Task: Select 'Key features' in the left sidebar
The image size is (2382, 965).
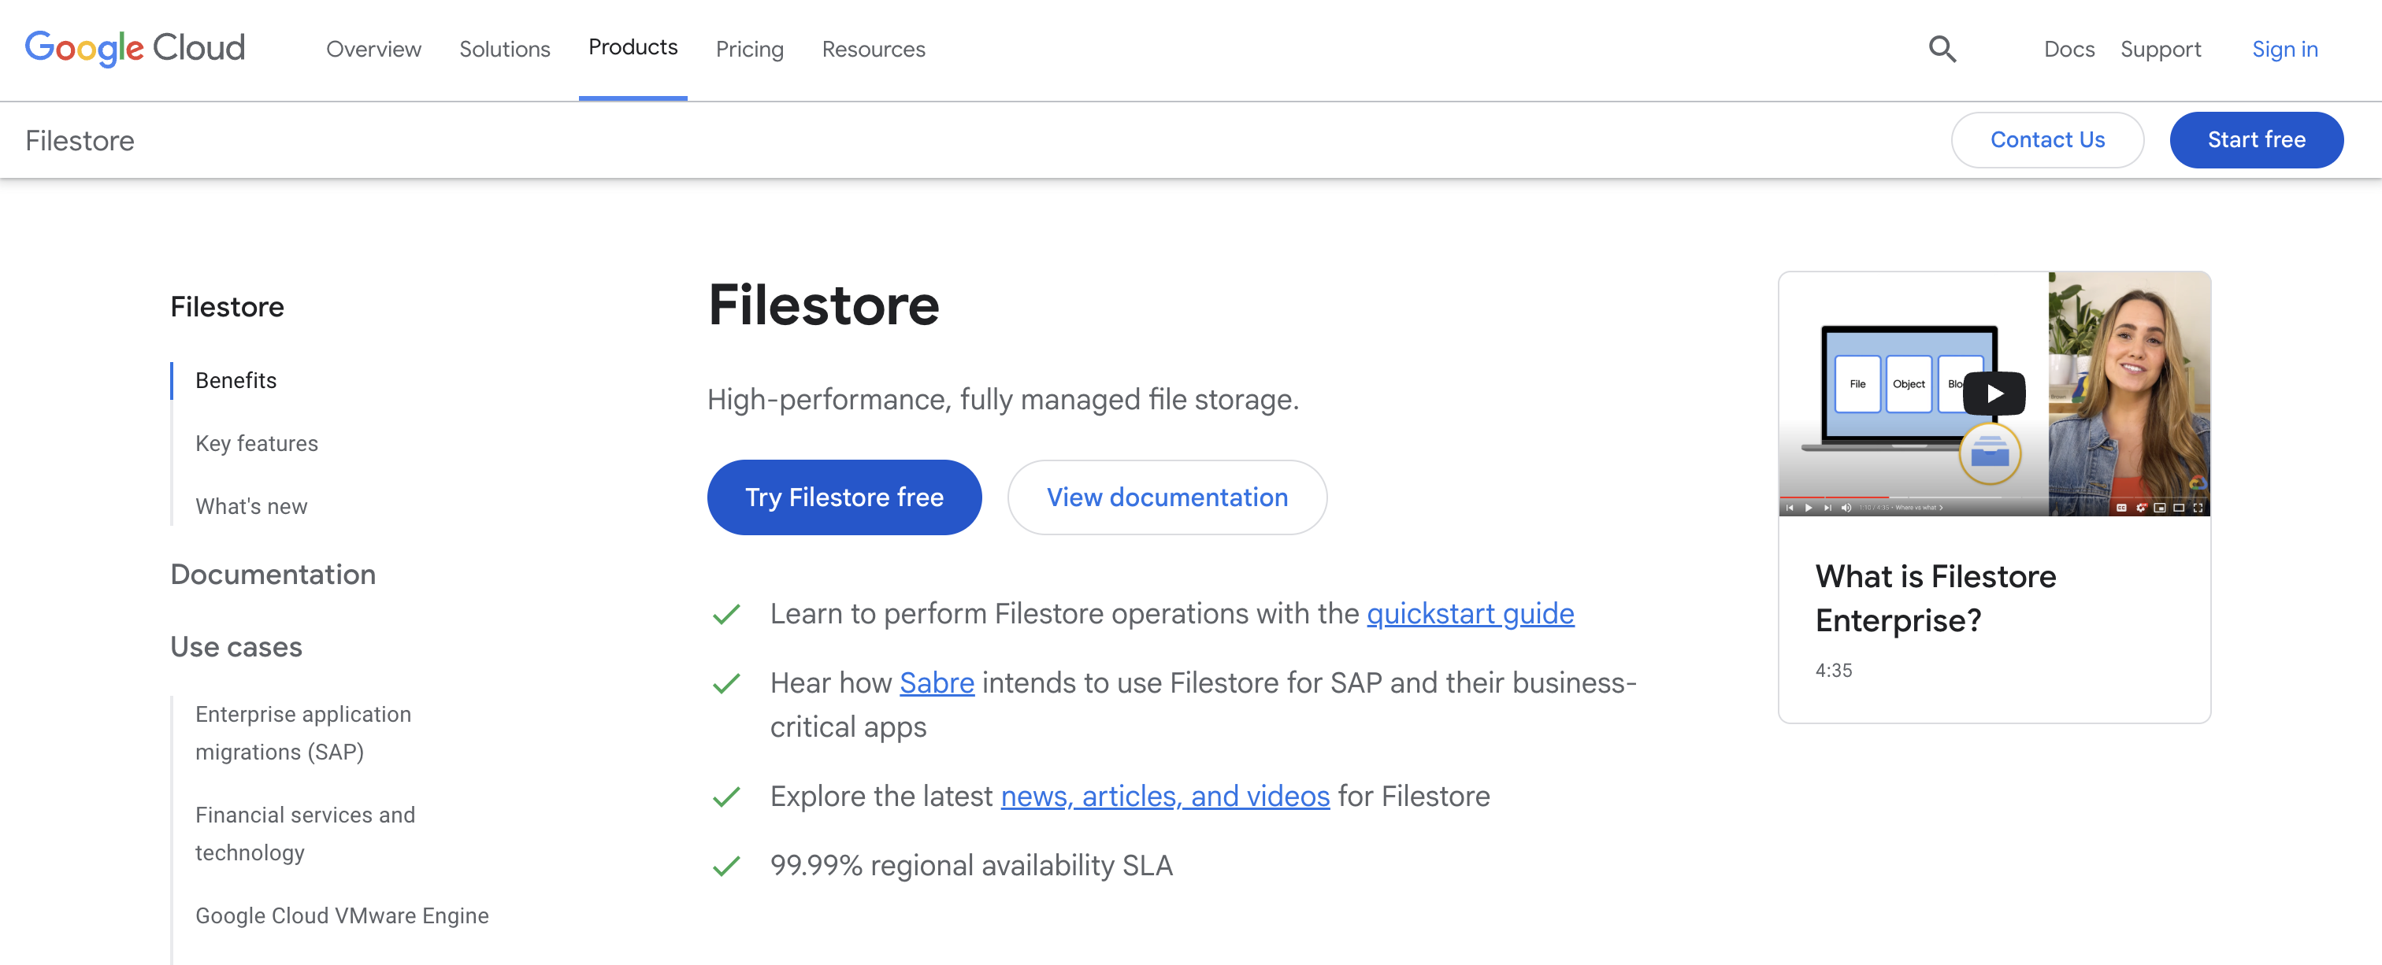Action: pos(256,443)
